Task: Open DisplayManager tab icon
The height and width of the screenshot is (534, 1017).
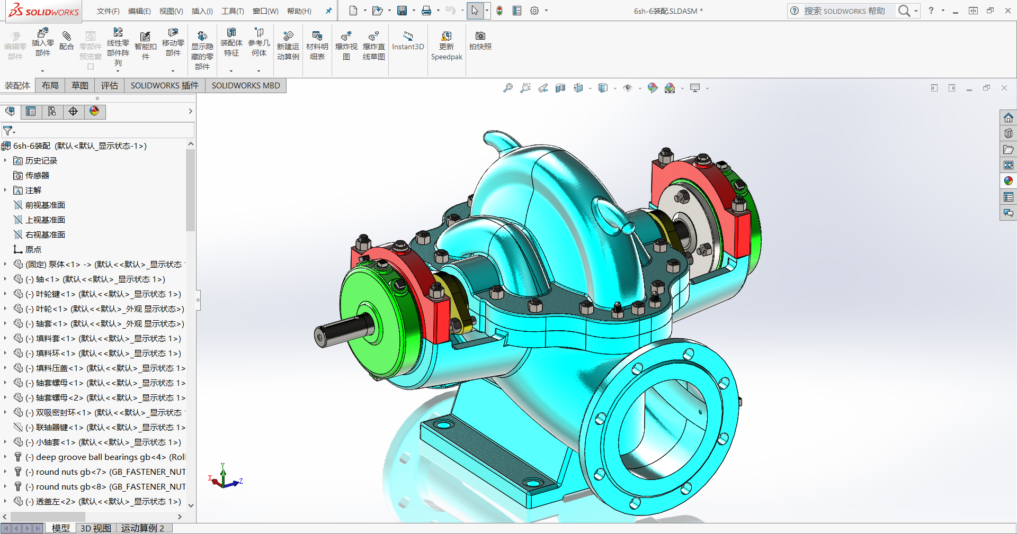Action: [x=94, y=111]
